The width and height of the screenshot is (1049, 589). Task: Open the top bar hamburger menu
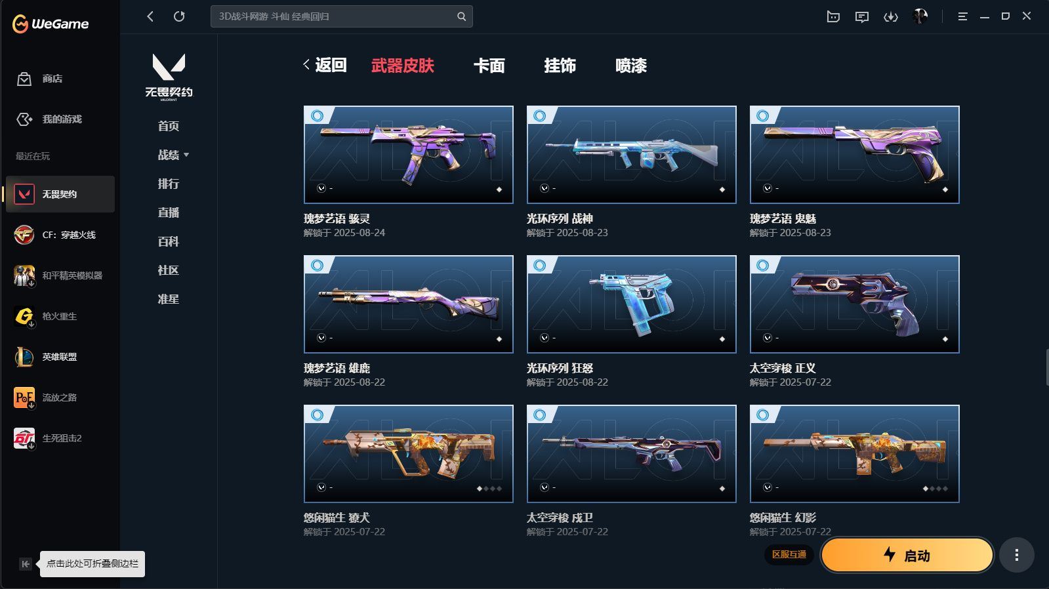click(x=962, y=16)
